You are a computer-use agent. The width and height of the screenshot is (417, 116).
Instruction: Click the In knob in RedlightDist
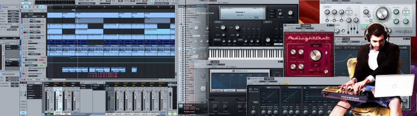tap(293, 52)
